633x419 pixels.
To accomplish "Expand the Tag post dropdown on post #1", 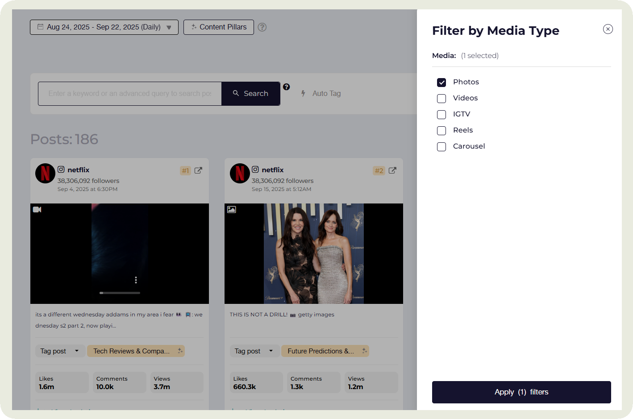I will coord(60,351).
